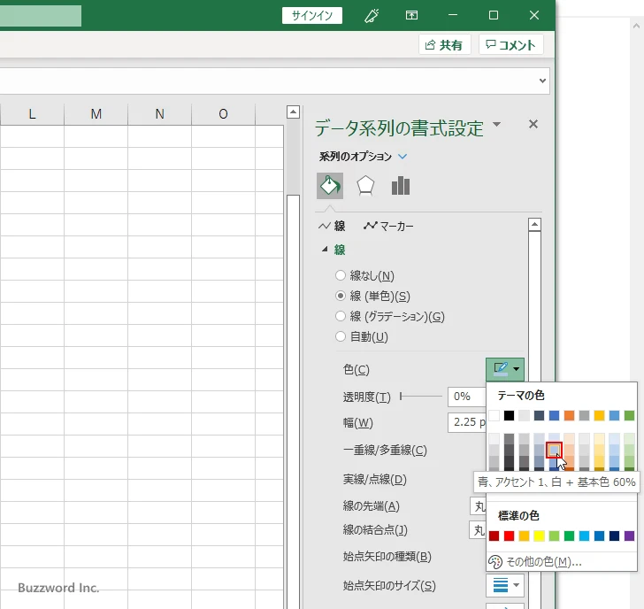Image resolution: width=644 pixels, height=609 pixels.
Task: Open the 線の結合点(J) join type dropdown
Action: 478,530
